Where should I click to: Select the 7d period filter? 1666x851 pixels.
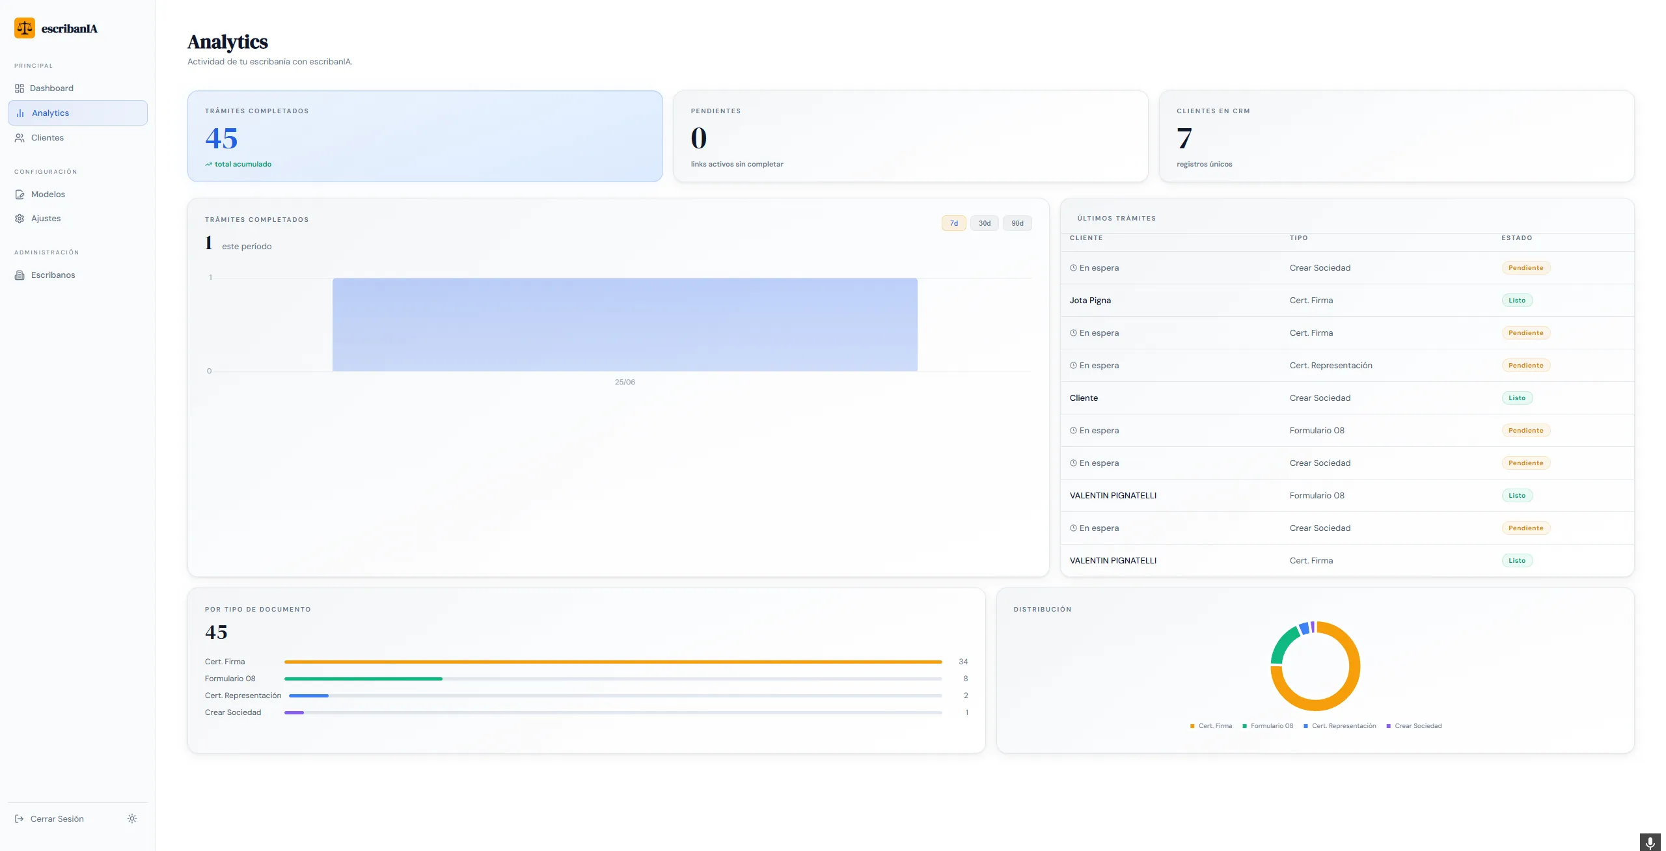coord(953,223)
